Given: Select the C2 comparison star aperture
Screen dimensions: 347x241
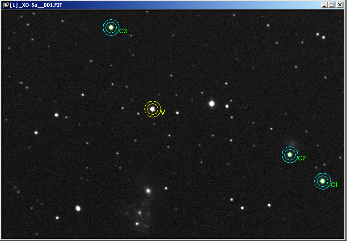Looking at the screenshot, I should pos(290,155).
